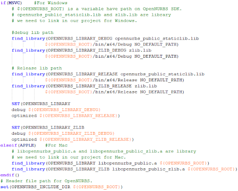Click the elseif(APPLE) keyword
The image size is (238, 191).
pos(18,145)
